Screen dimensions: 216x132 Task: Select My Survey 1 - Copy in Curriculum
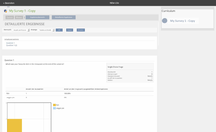point(182,21)
